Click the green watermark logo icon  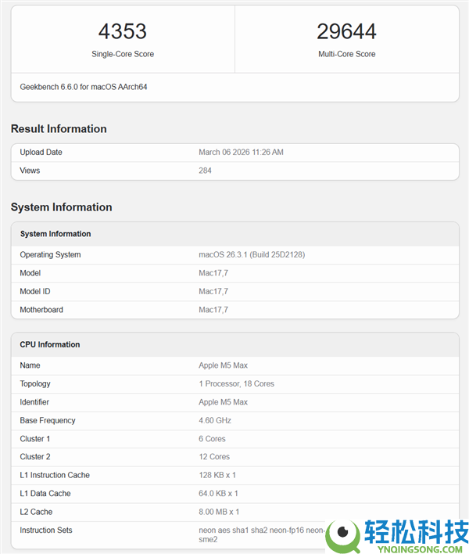[x=342, y=534]
